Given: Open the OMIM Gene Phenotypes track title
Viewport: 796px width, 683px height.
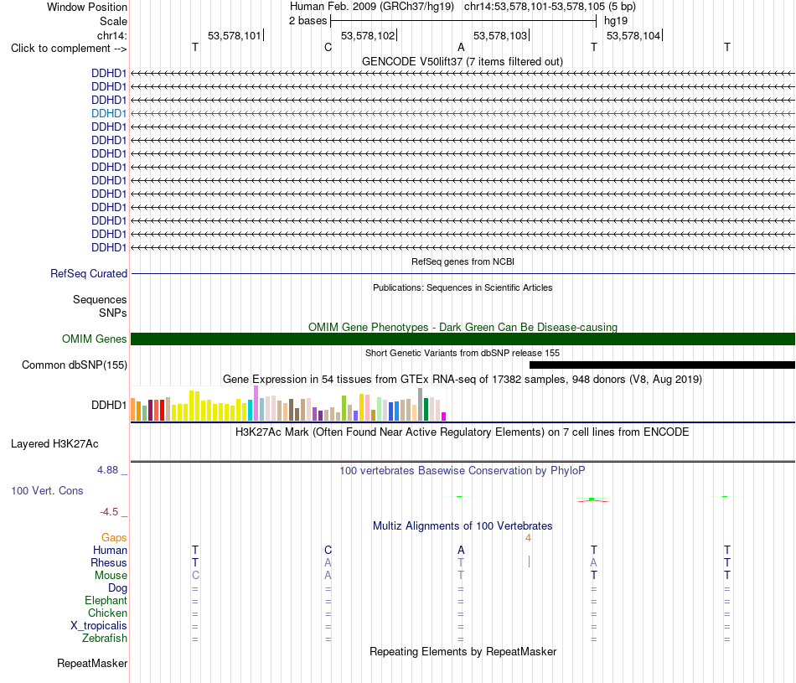Looking at the screenshot, I should (x=463, y=327).
